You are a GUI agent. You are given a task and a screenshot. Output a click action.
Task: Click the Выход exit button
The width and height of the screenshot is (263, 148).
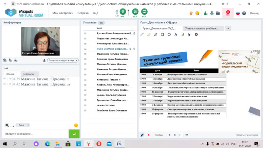click(254, 13)
